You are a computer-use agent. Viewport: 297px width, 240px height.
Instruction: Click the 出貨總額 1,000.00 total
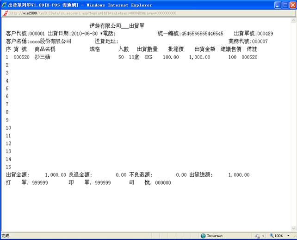click(x=239, y=175)
